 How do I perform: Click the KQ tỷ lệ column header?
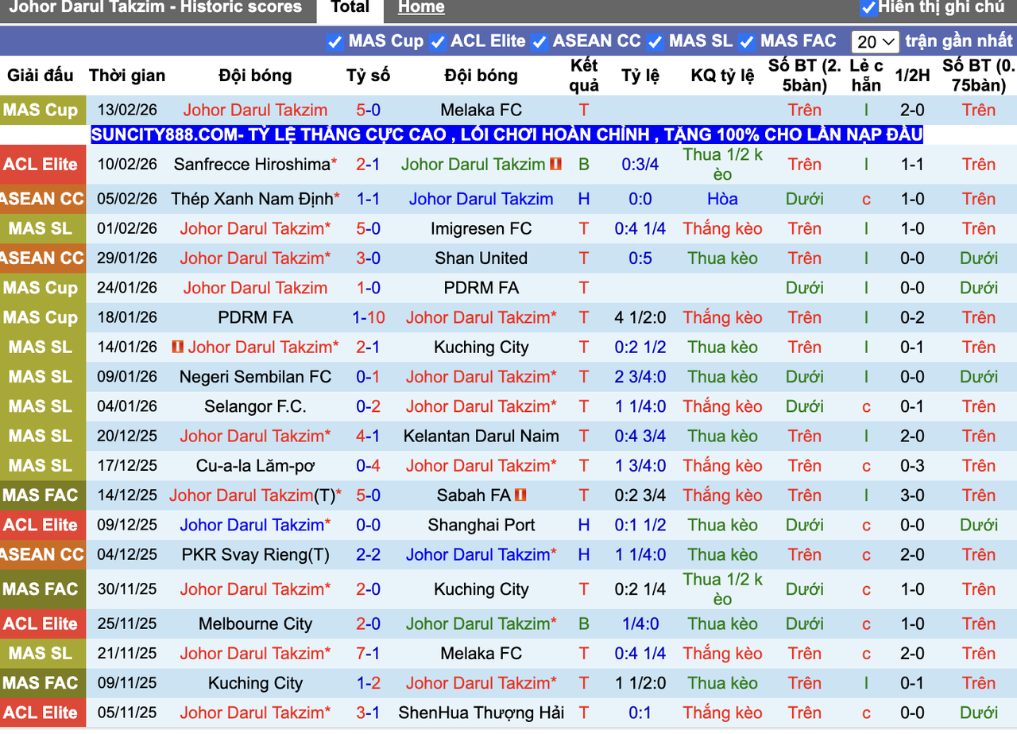click(723, 76)
